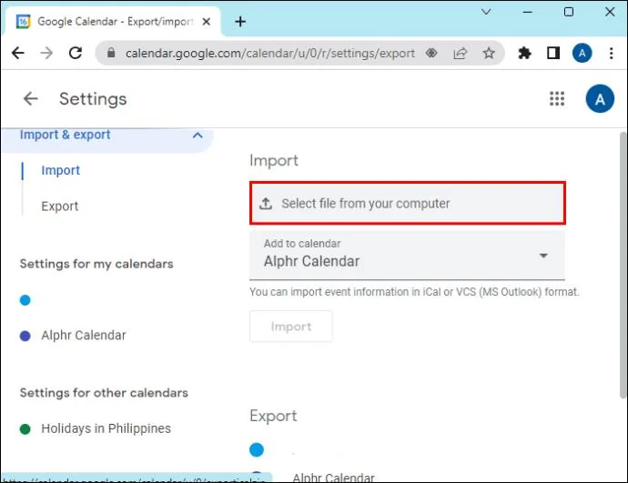Click the Export section heading

[273, 417]
